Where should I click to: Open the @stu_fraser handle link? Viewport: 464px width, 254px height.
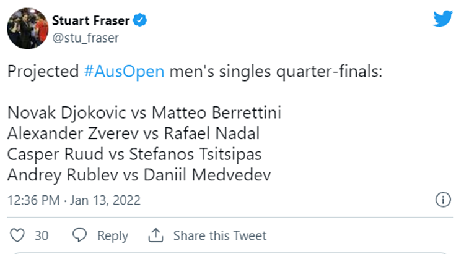coord(85,38)
